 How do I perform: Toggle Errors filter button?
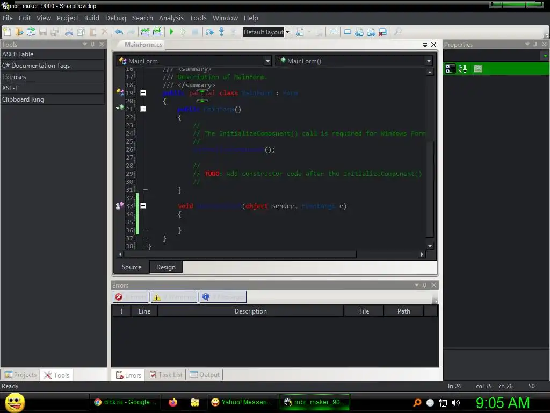click(x=131, y=297)
